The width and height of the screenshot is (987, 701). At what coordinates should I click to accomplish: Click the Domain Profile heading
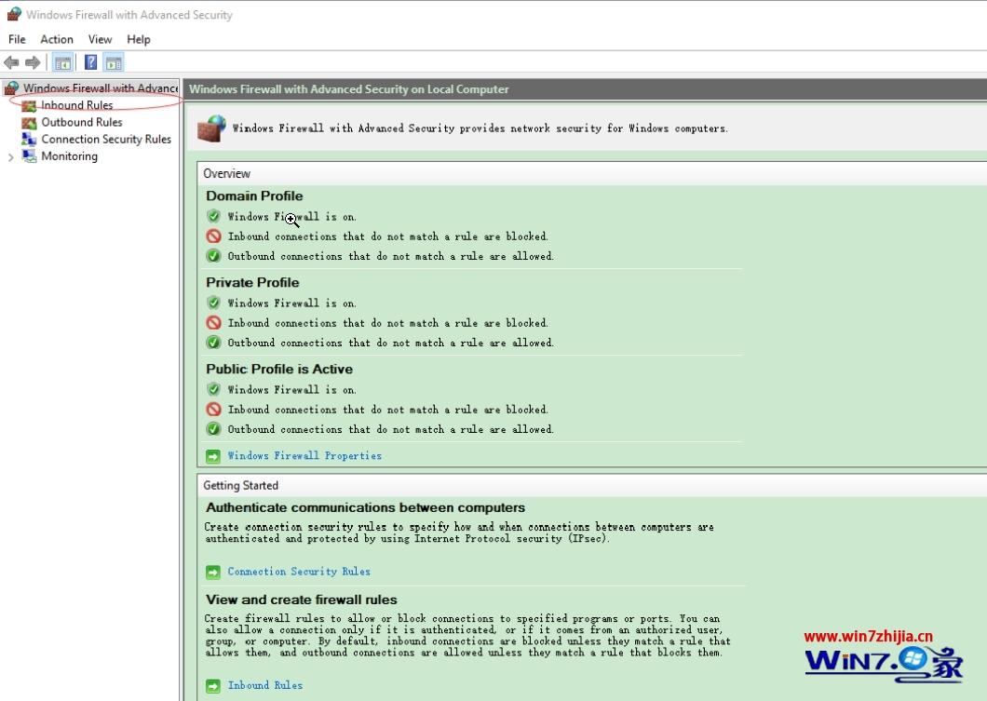point(254,195)
